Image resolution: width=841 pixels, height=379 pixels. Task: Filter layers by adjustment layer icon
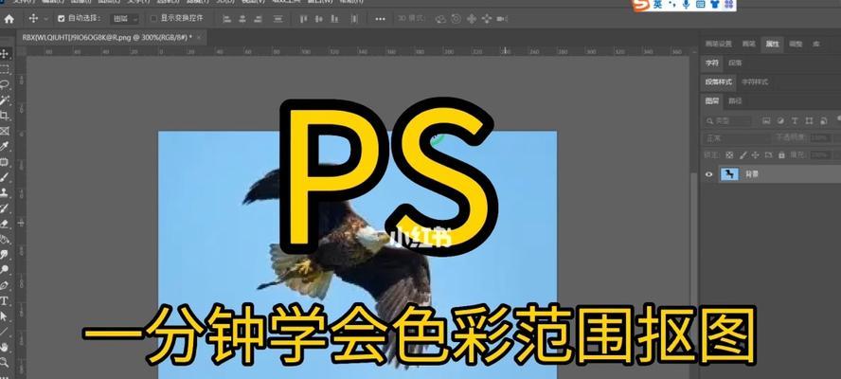(x=780, y=120)
